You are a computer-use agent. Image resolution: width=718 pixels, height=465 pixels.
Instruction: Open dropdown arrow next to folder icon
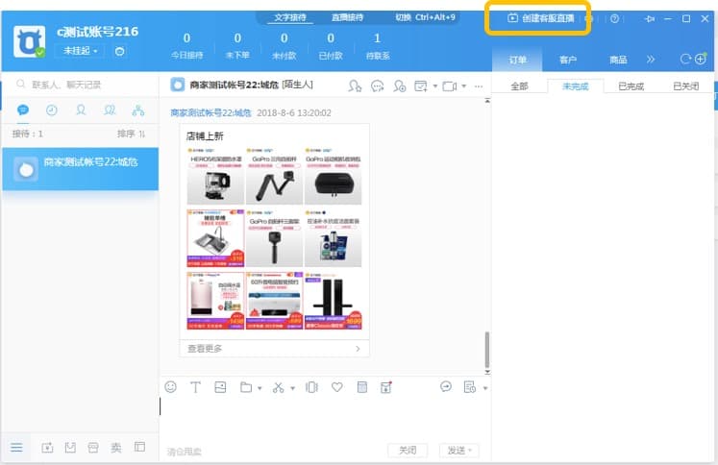coord(260,388)
